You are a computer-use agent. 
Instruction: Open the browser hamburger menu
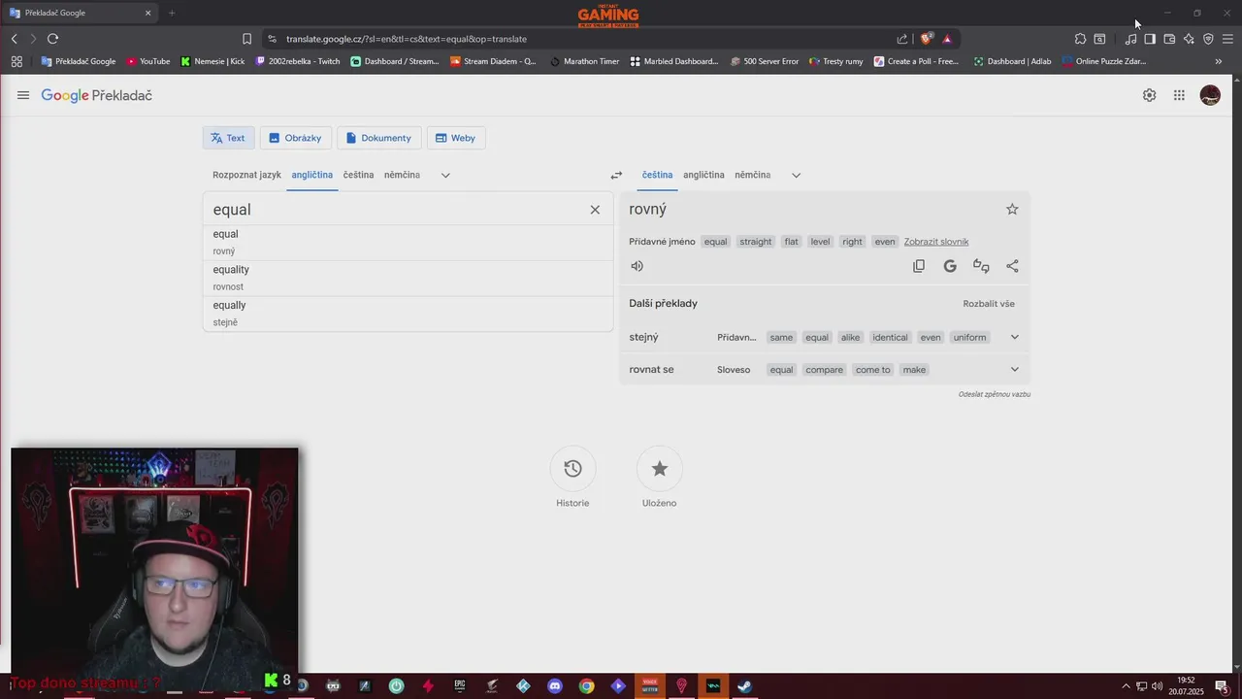pos(1227,39)
